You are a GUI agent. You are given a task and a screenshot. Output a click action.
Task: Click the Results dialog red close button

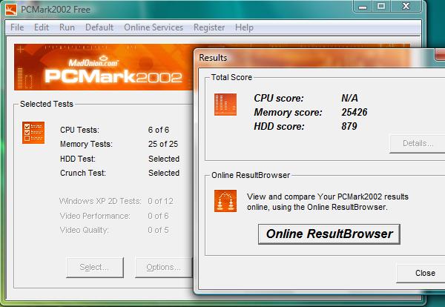point(440,54)
